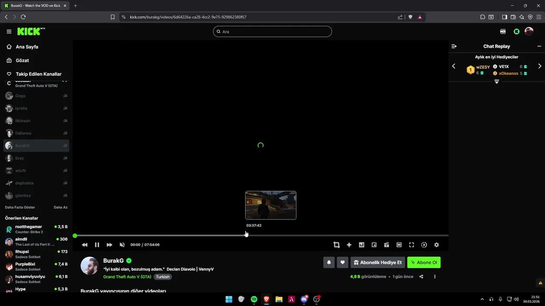Open aimdll recommended channel
Viewport: 545px width, 306px height.
pyautogui.click(x=36, y=242)
